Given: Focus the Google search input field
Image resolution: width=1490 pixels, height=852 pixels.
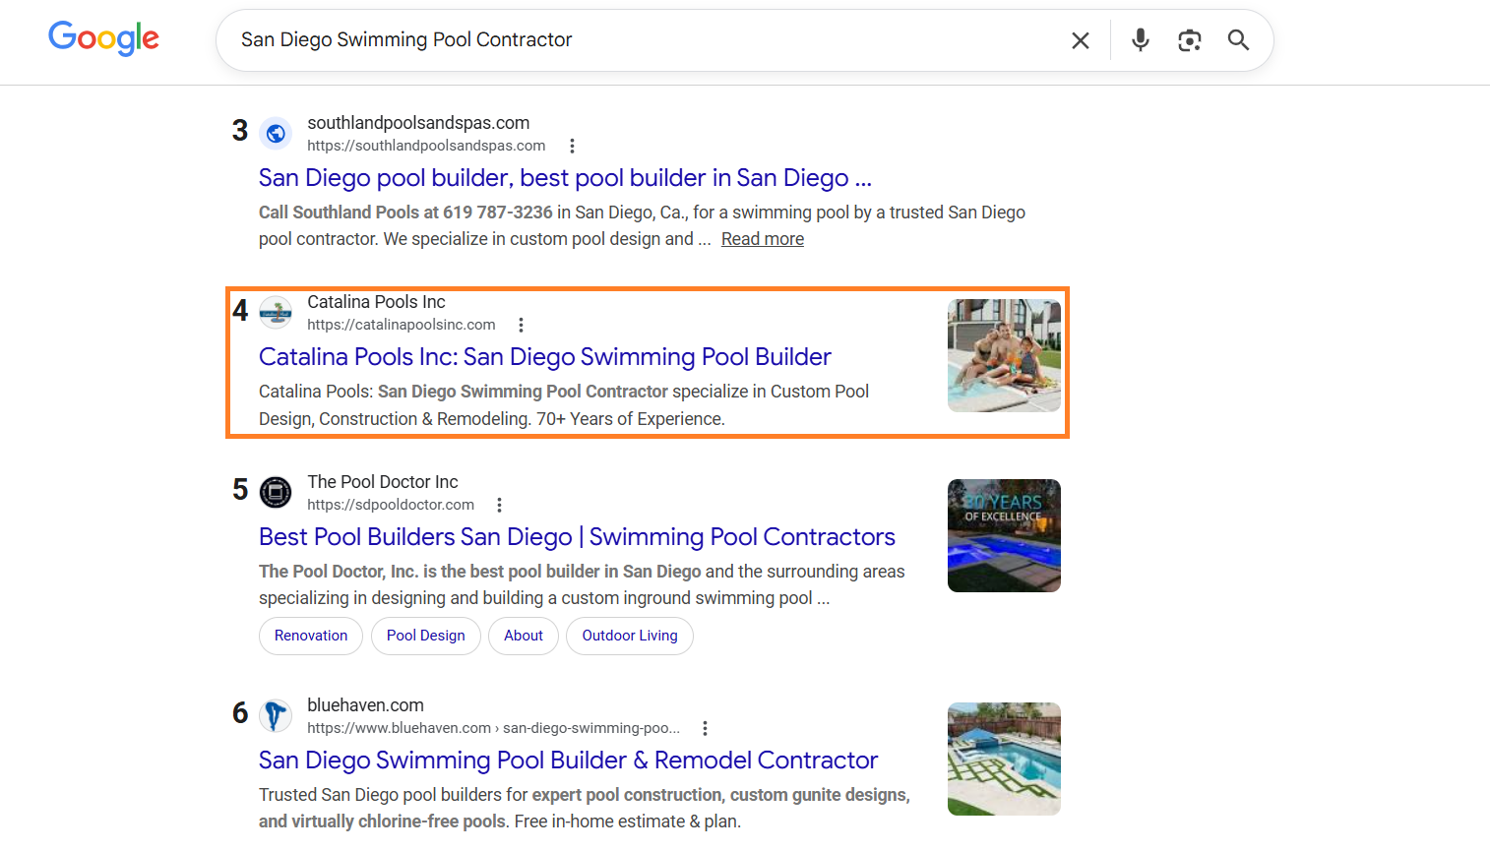Looking at the screenshot, I should (640, 40).
